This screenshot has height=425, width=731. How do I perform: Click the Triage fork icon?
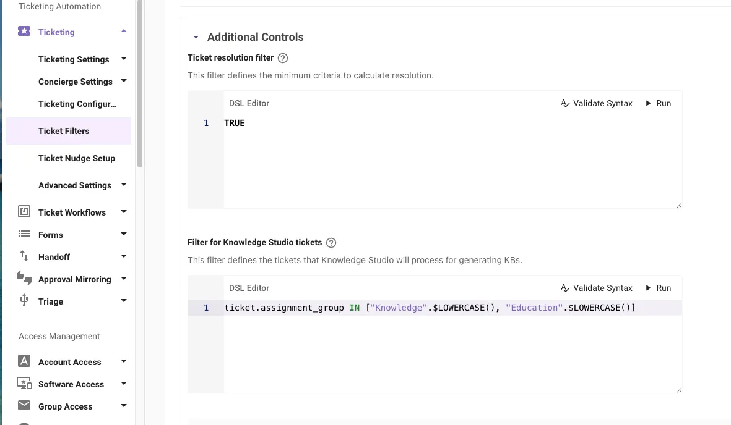pos(24,300)
